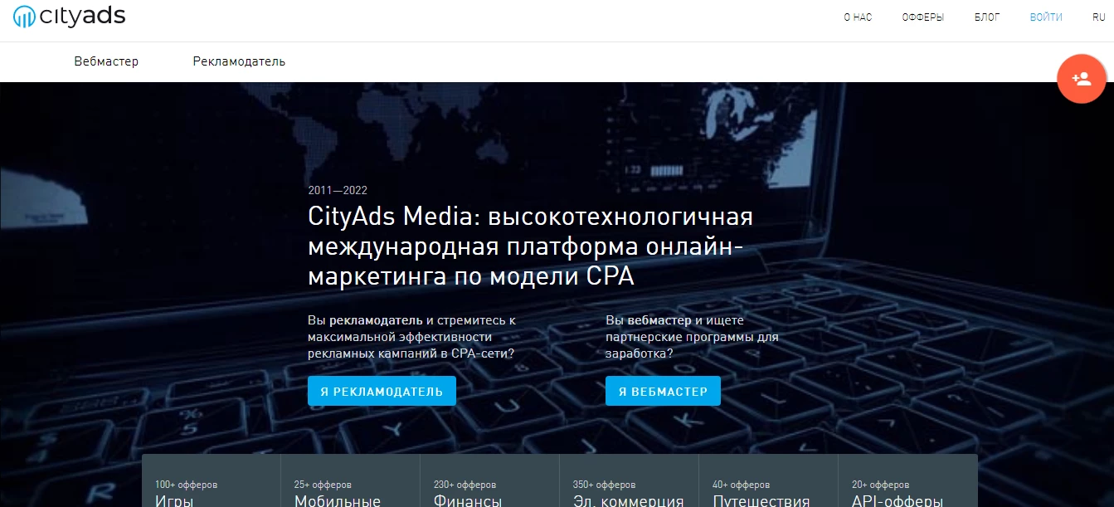Click the '40+ офферов' label
1114x507 pixels.
pyautogui.click(x=741, y=485)
